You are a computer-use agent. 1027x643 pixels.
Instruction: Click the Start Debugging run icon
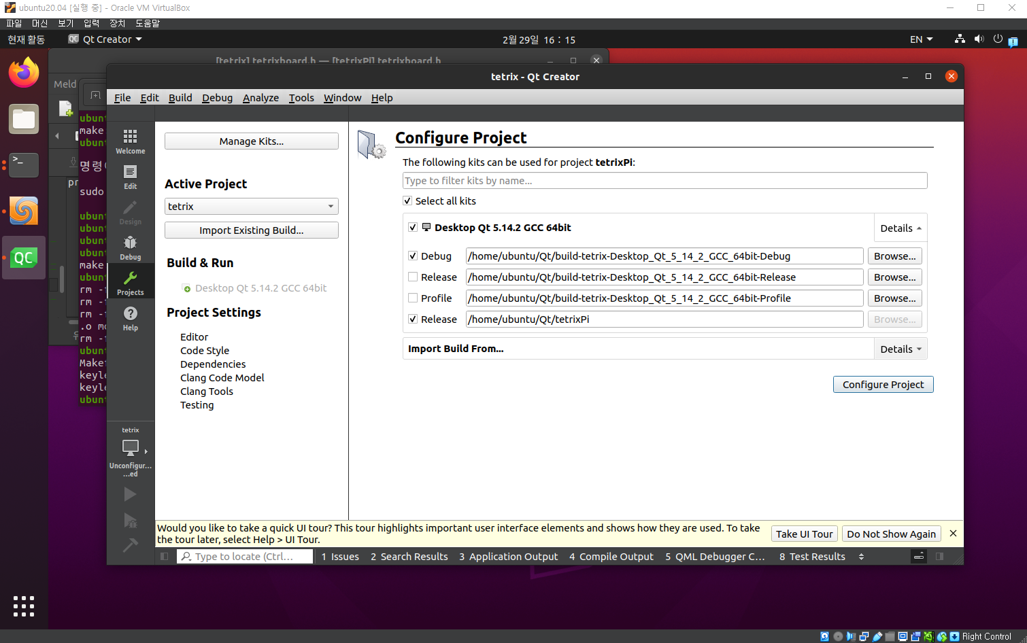coord(130,521)
